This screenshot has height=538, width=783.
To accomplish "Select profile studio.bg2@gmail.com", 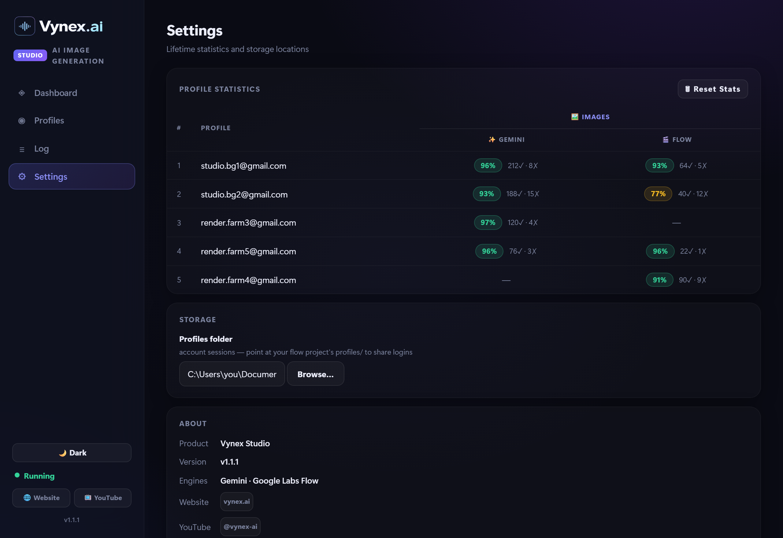I will tap(244, 194).
